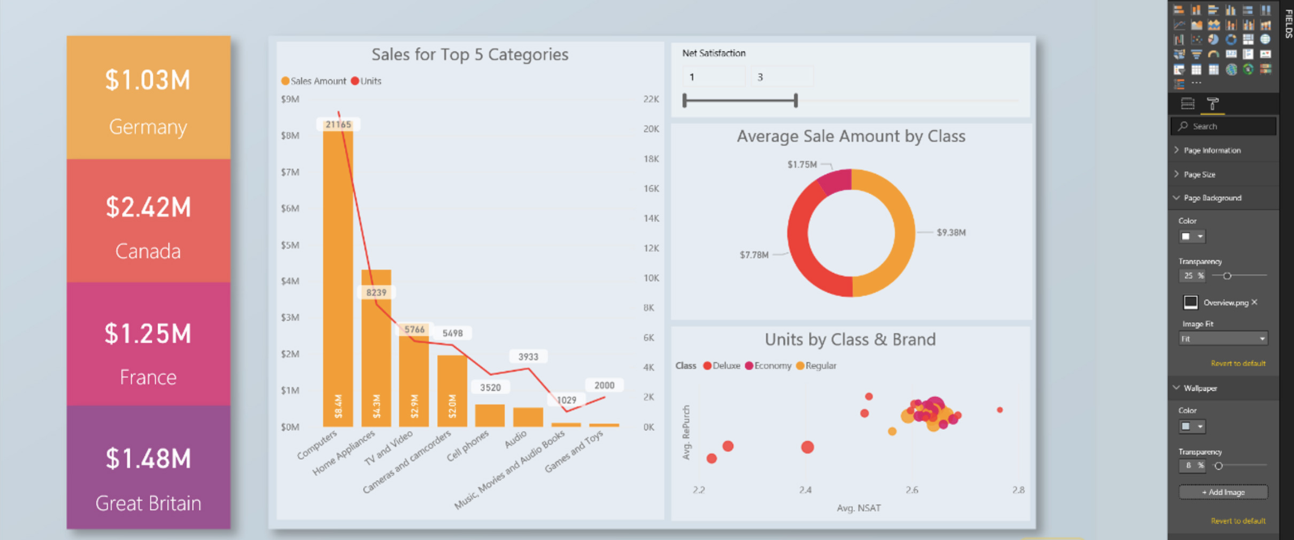
Task: Select the donut chart visualization icon
Action: coord(1231,39)
